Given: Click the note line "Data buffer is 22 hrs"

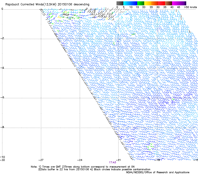Looking at the screenshot, I should [55, 169].
